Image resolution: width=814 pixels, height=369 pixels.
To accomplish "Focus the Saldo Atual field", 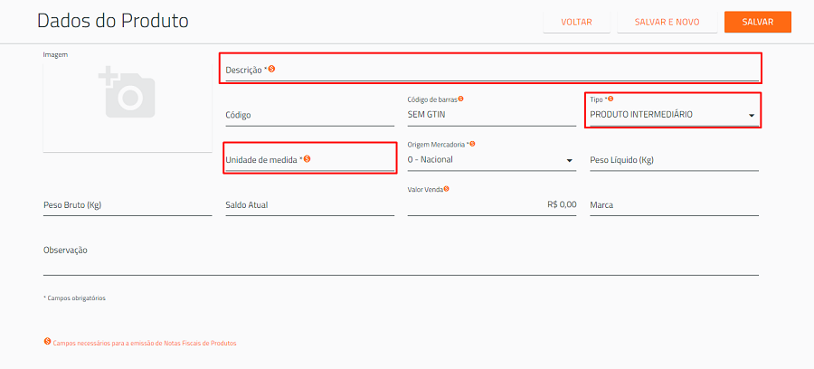I will point(310,205).
